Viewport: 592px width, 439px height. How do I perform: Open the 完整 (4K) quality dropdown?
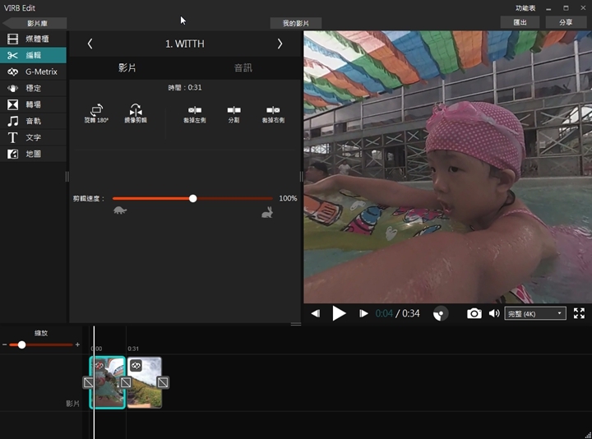pyautogui.click(x=535, y=314)
